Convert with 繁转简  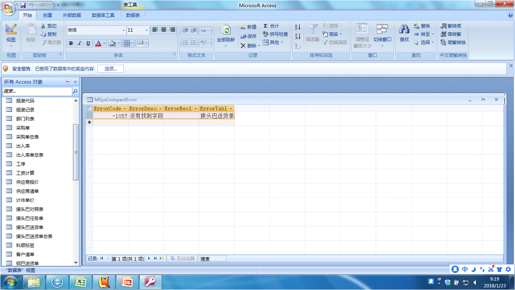(451, 26)
